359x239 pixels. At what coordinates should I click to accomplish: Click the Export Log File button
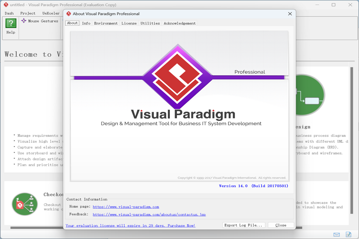[244, 225]
